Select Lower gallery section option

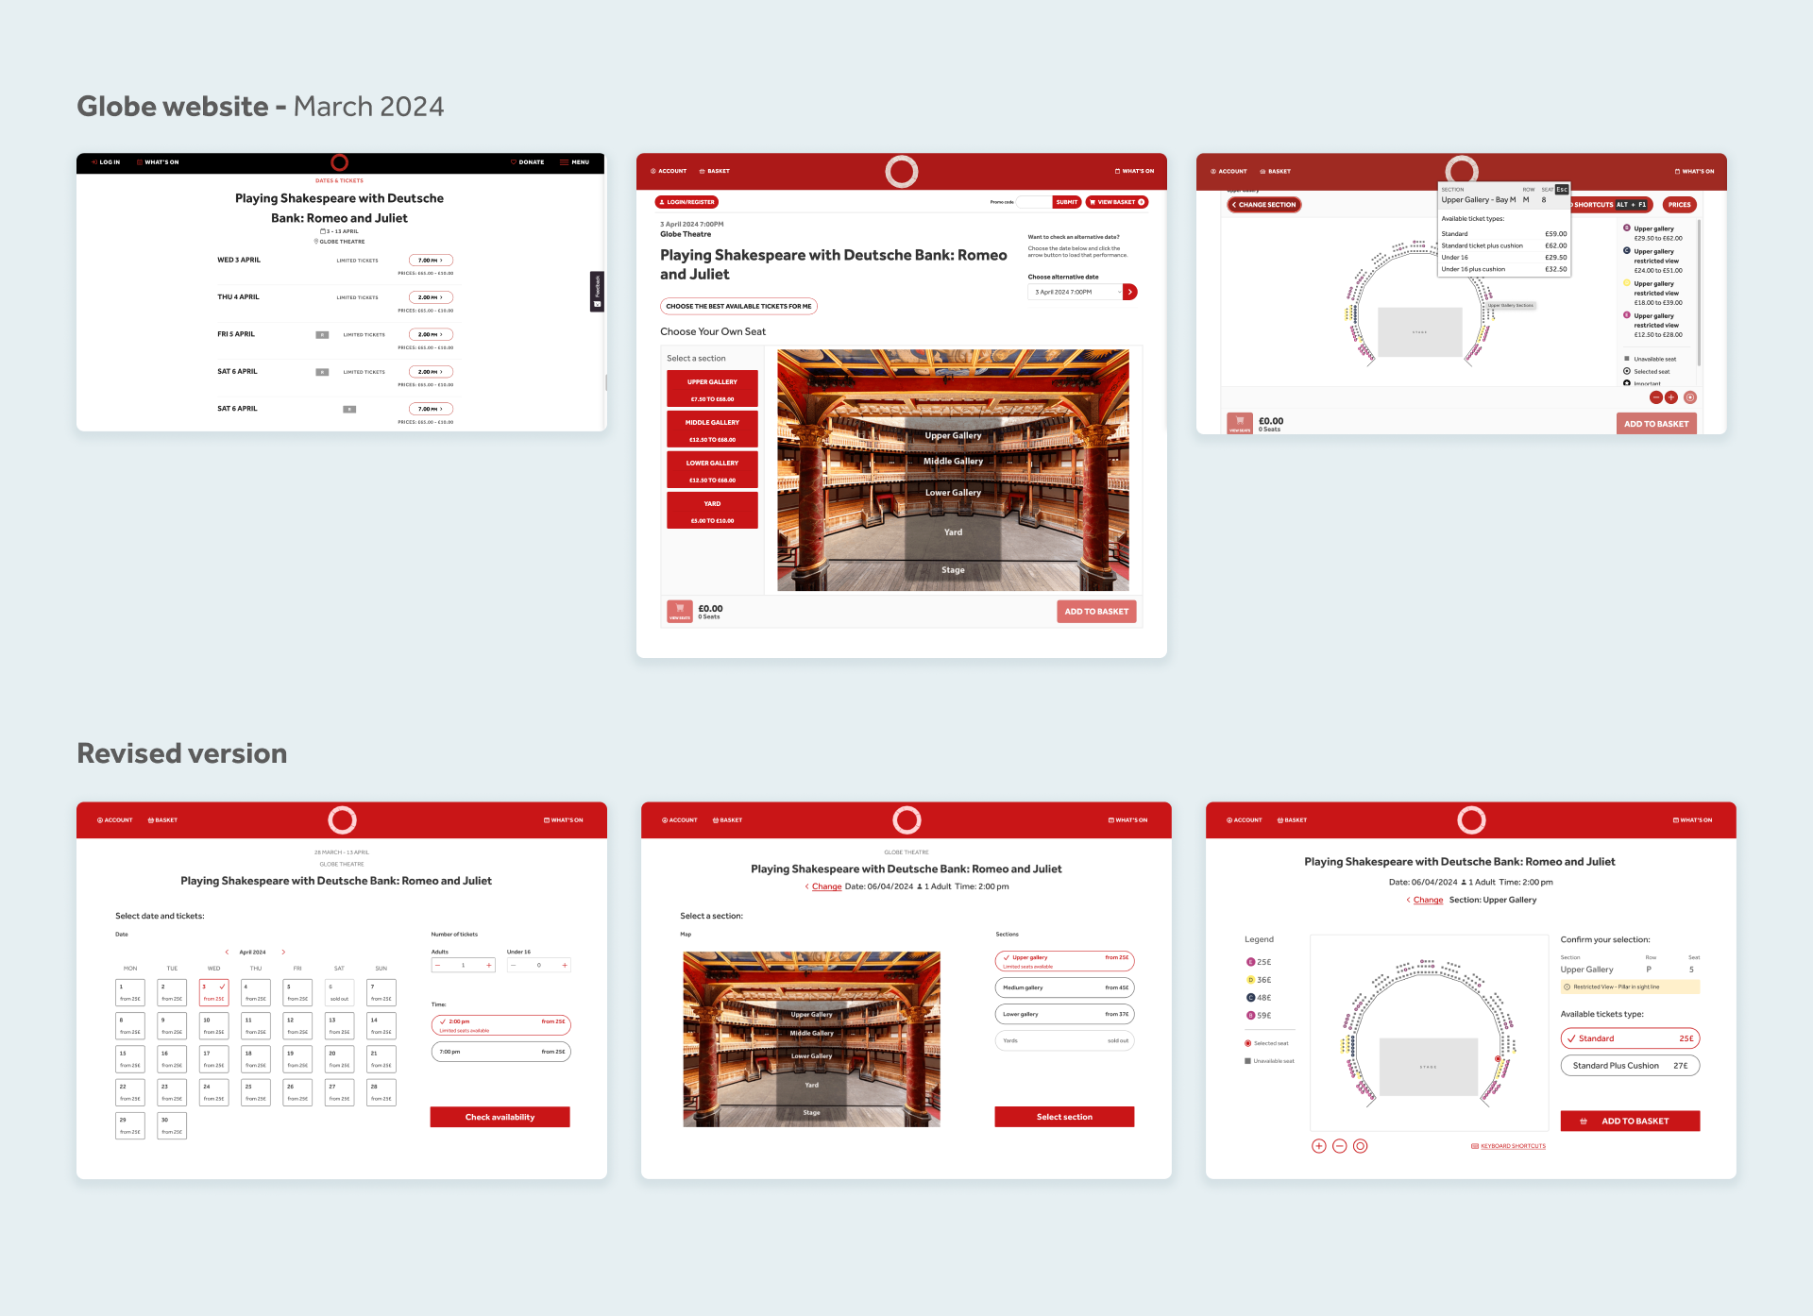tap(1064, 1014)
